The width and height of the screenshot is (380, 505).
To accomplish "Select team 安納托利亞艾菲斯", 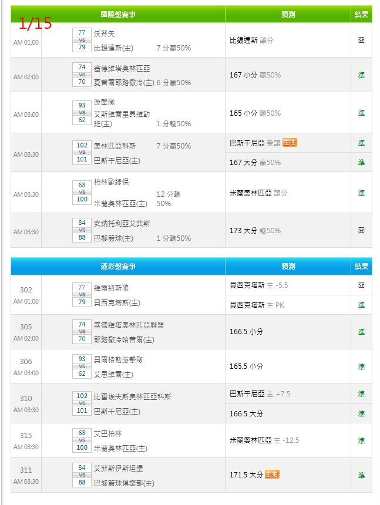I will click(122, 224).
